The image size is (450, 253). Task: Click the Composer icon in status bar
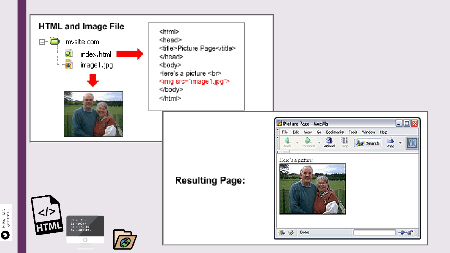[x=291, y=232]
